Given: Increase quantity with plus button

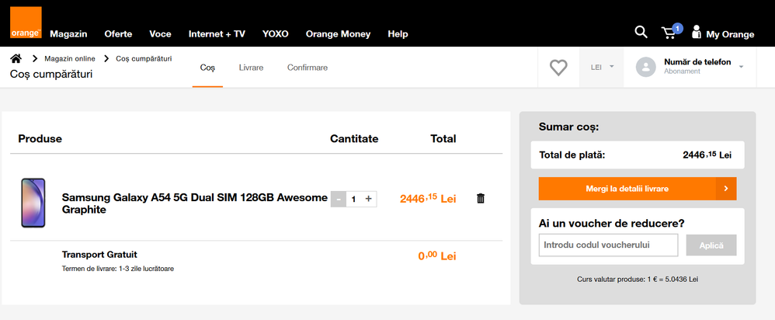Looking at the screenshot, I should point(368,199).
